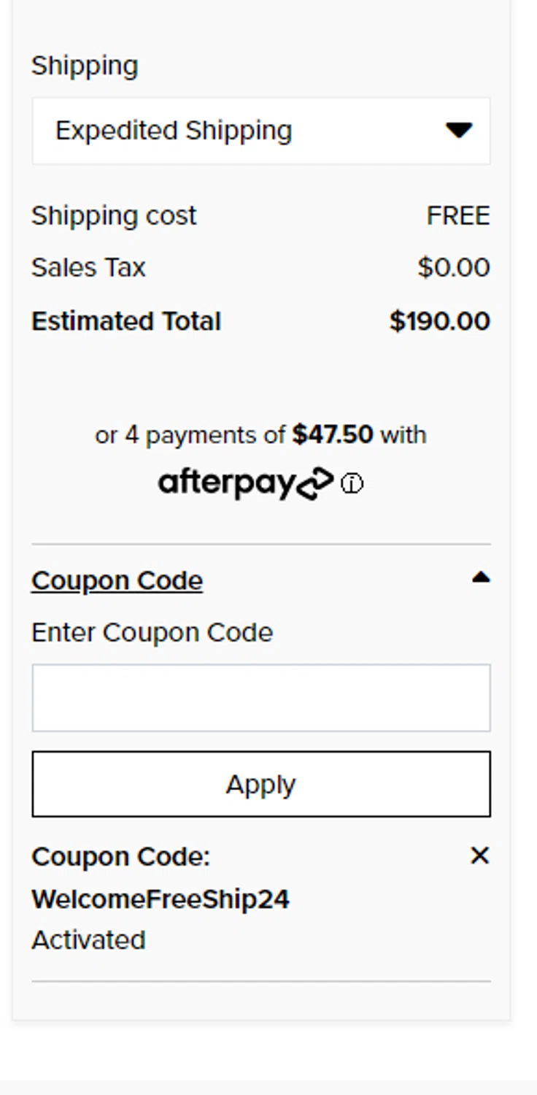Image resolution: width=537 pixels, height=1095 pixels.
Task: Click the Afterpay logo
Action: [x=246, y=483]
